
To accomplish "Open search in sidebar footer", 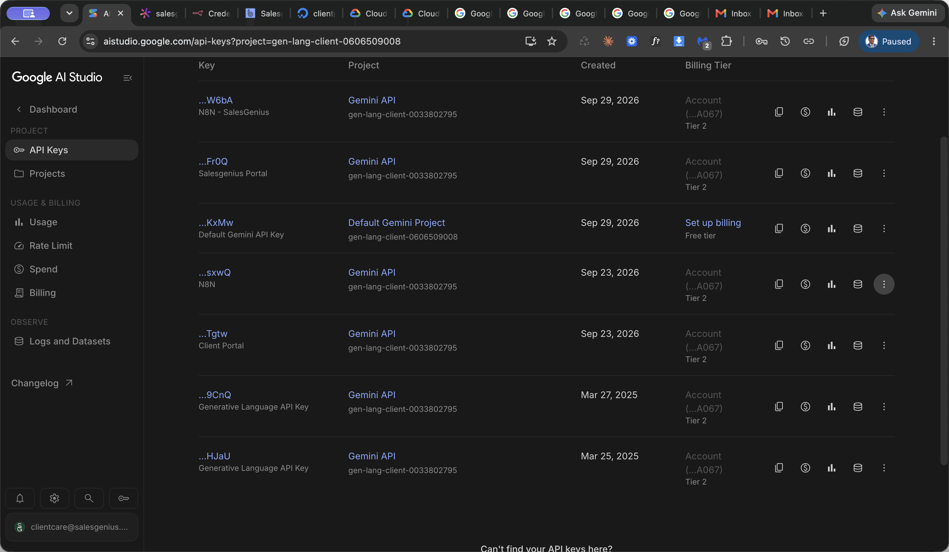I will pos(89,498).
